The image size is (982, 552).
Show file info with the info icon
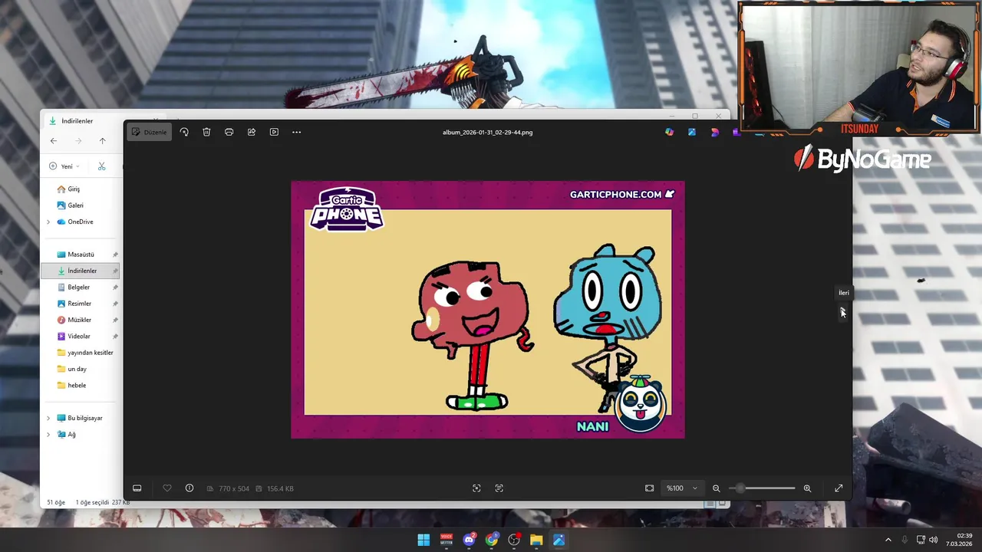pos(189,488)
